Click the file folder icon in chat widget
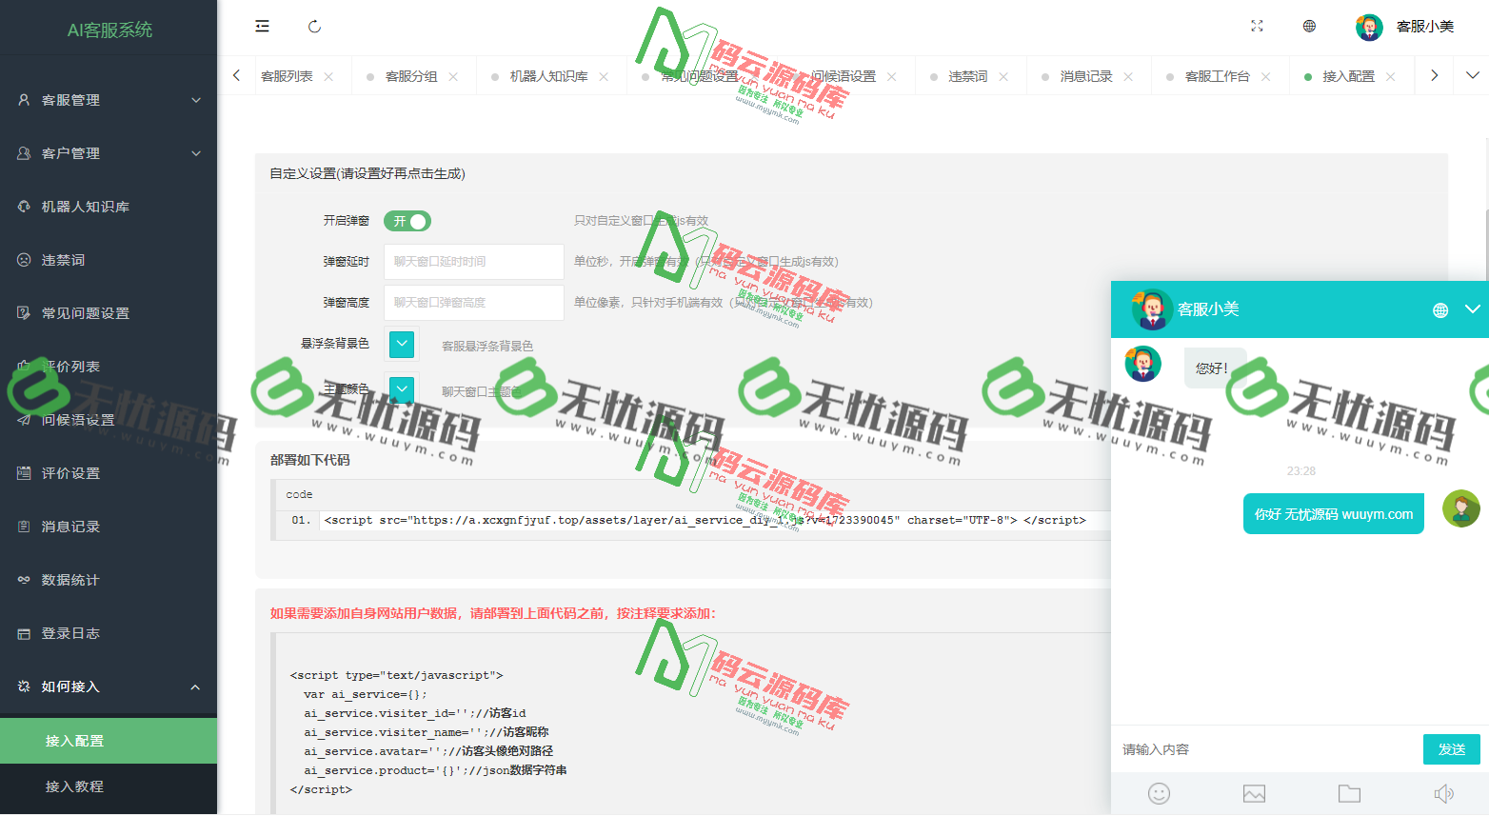This screenshot has height=816, width=1489. click(1349, 793)
